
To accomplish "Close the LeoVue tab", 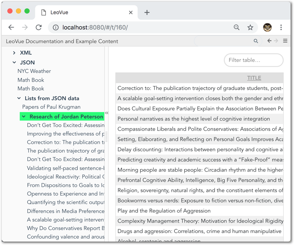I will click(131, 12).
